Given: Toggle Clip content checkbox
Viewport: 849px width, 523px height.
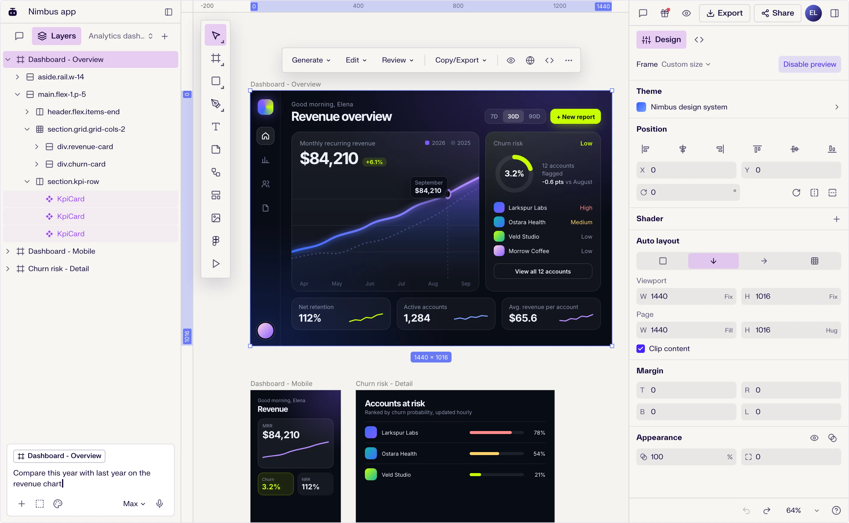Looking at the screenshot, I should 640,349.
